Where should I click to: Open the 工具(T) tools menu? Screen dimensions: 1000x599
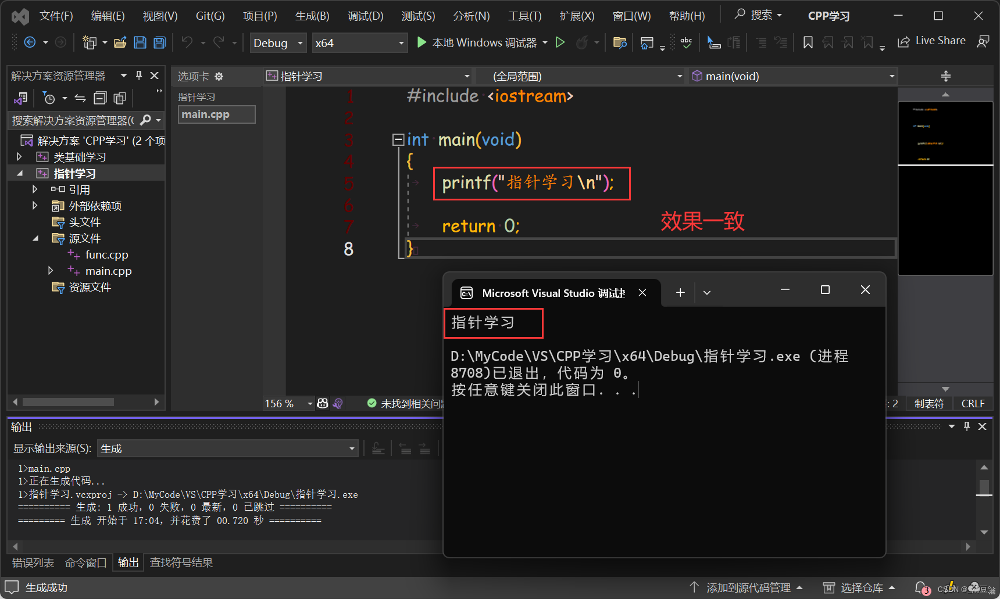coord(524,16)
